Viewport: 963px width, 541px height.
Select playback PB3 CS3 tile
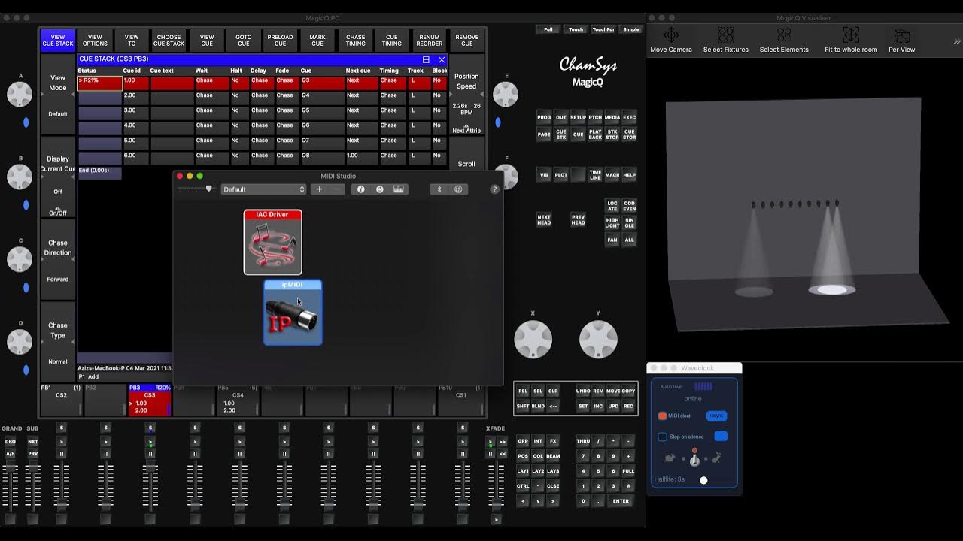(149, 399)
